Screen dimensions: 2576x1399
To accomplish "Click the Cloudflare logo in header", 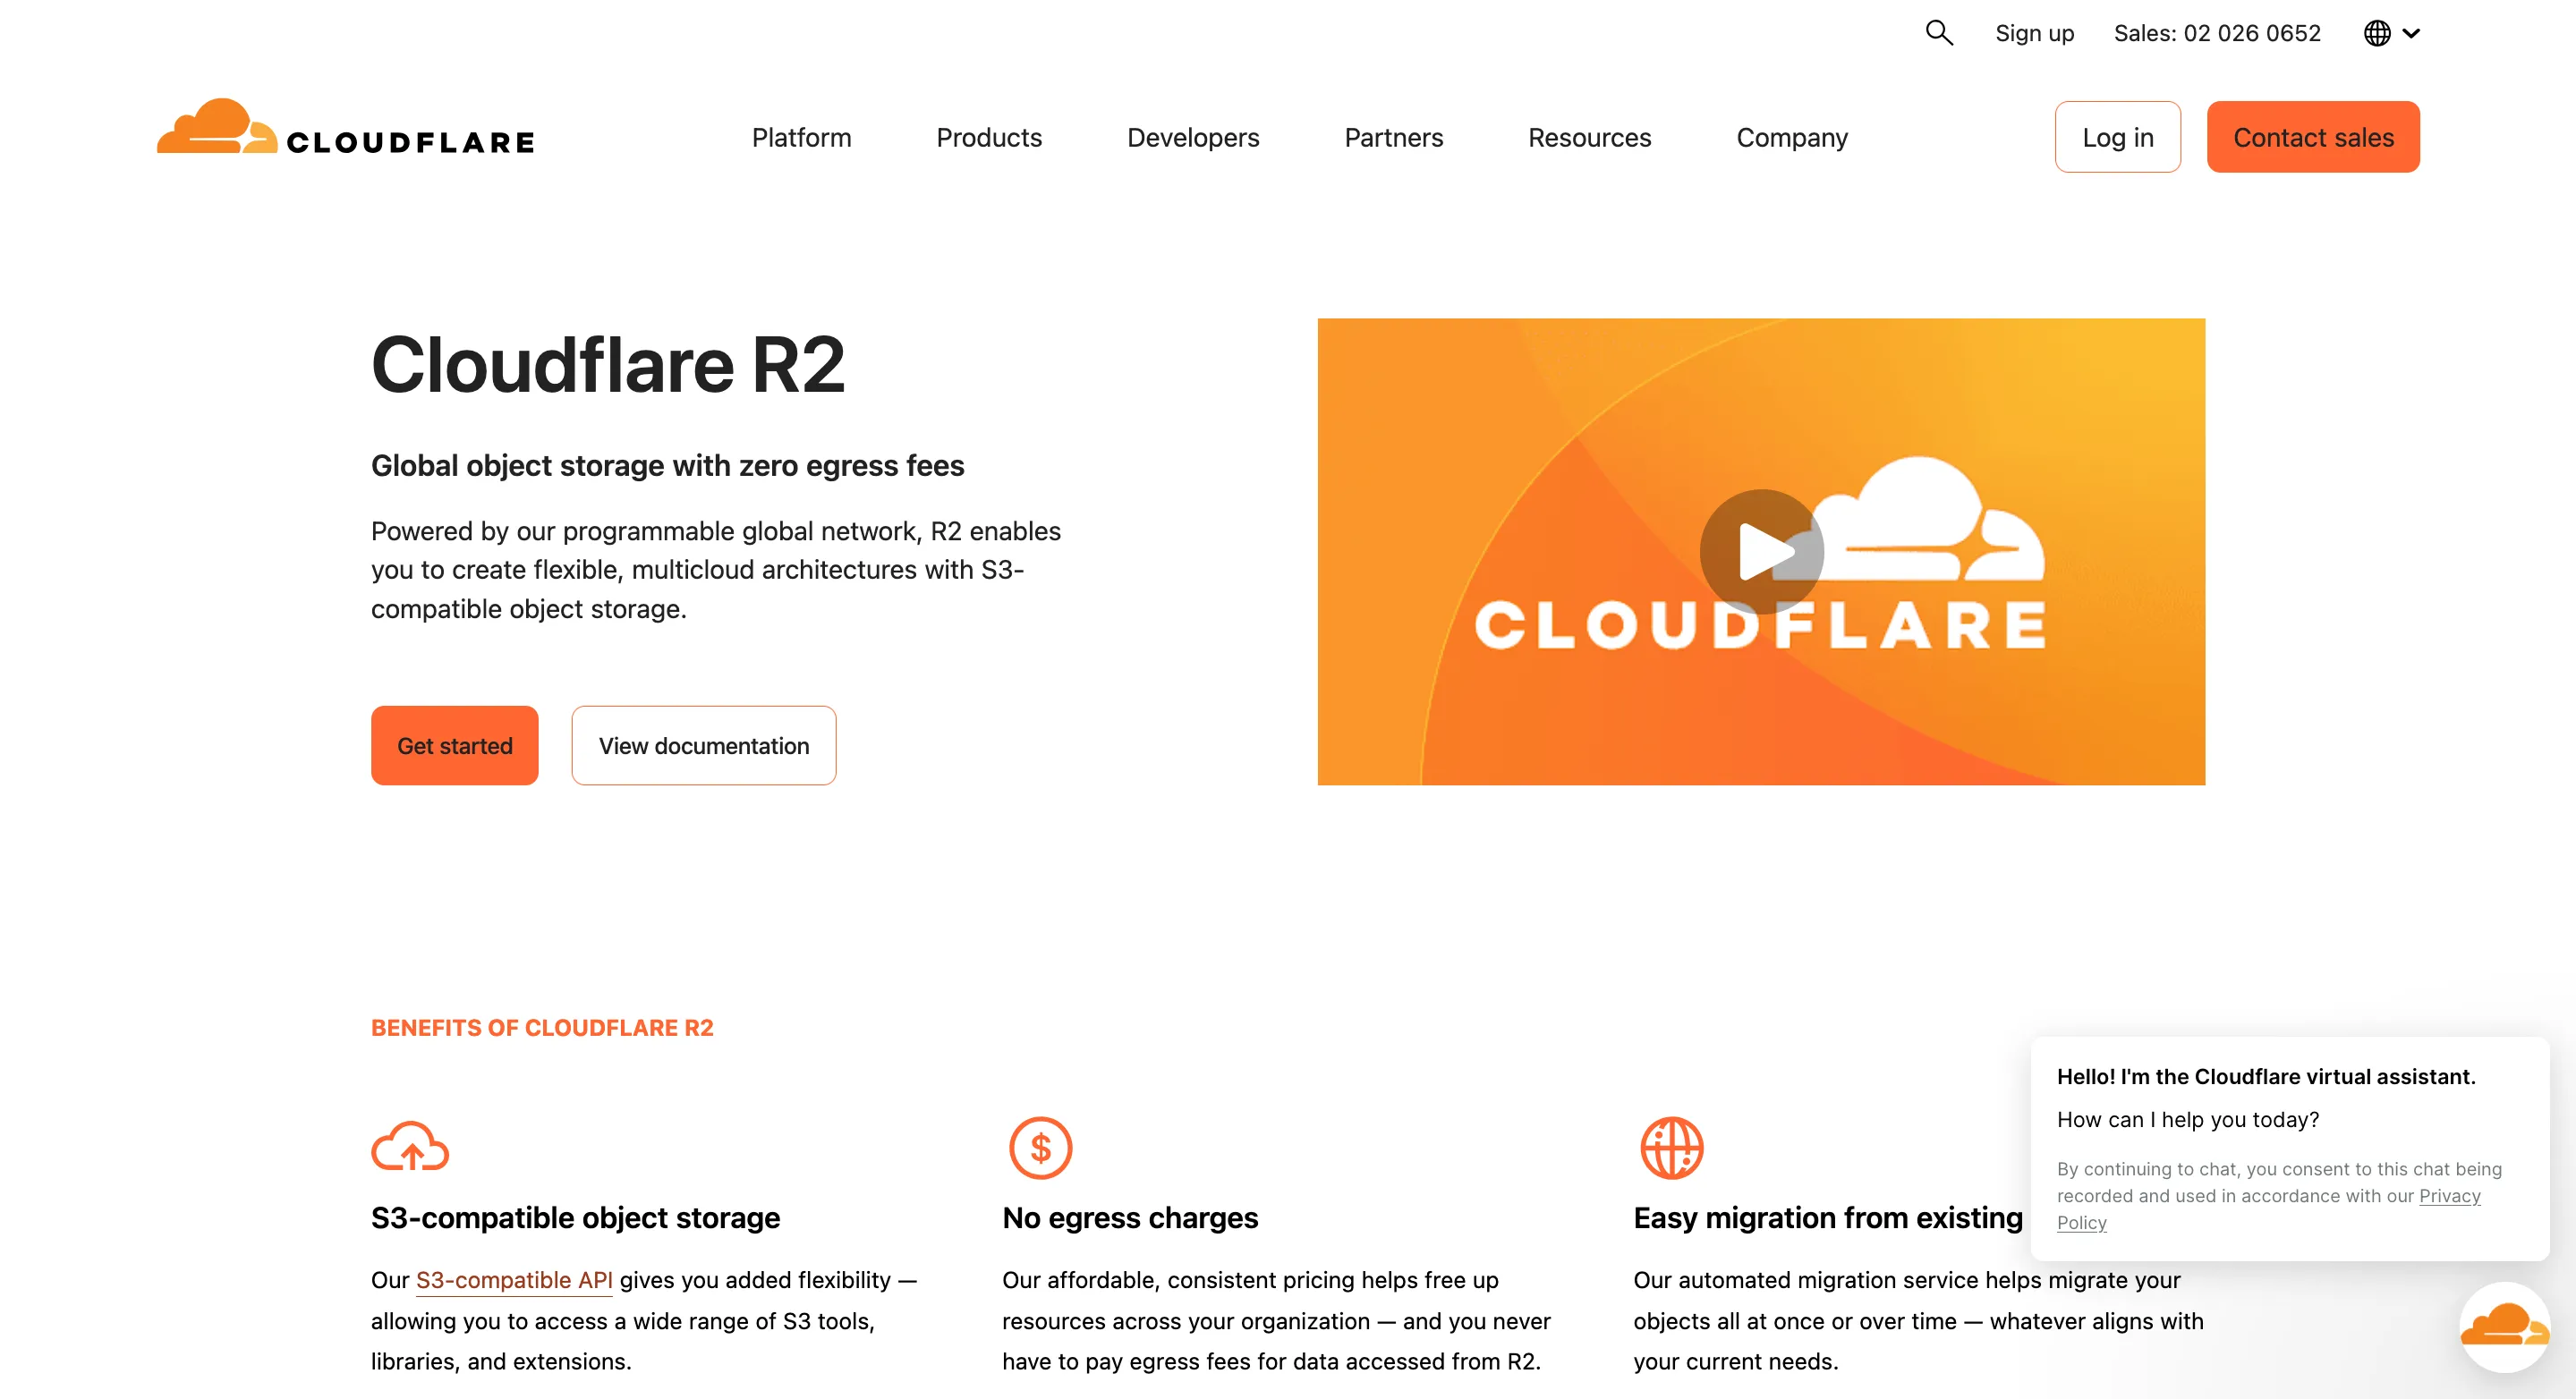I will tap(345, 127).
